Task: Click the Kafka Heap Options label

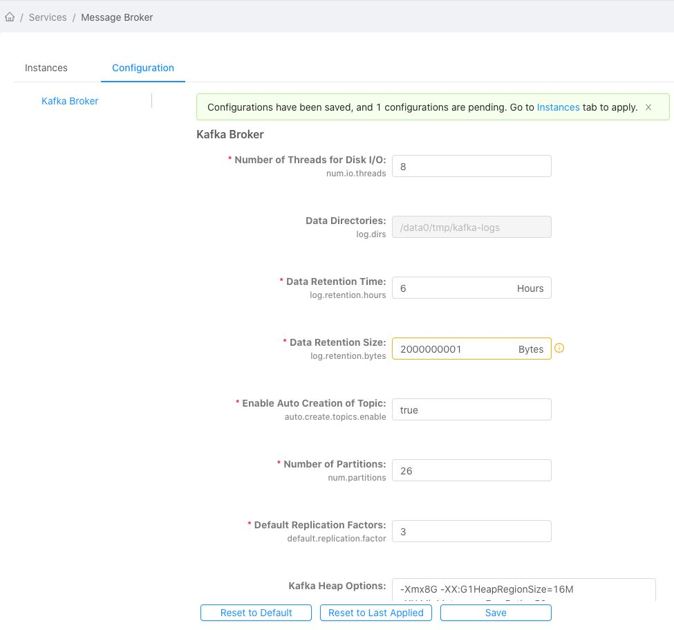Action: (337, 586)
